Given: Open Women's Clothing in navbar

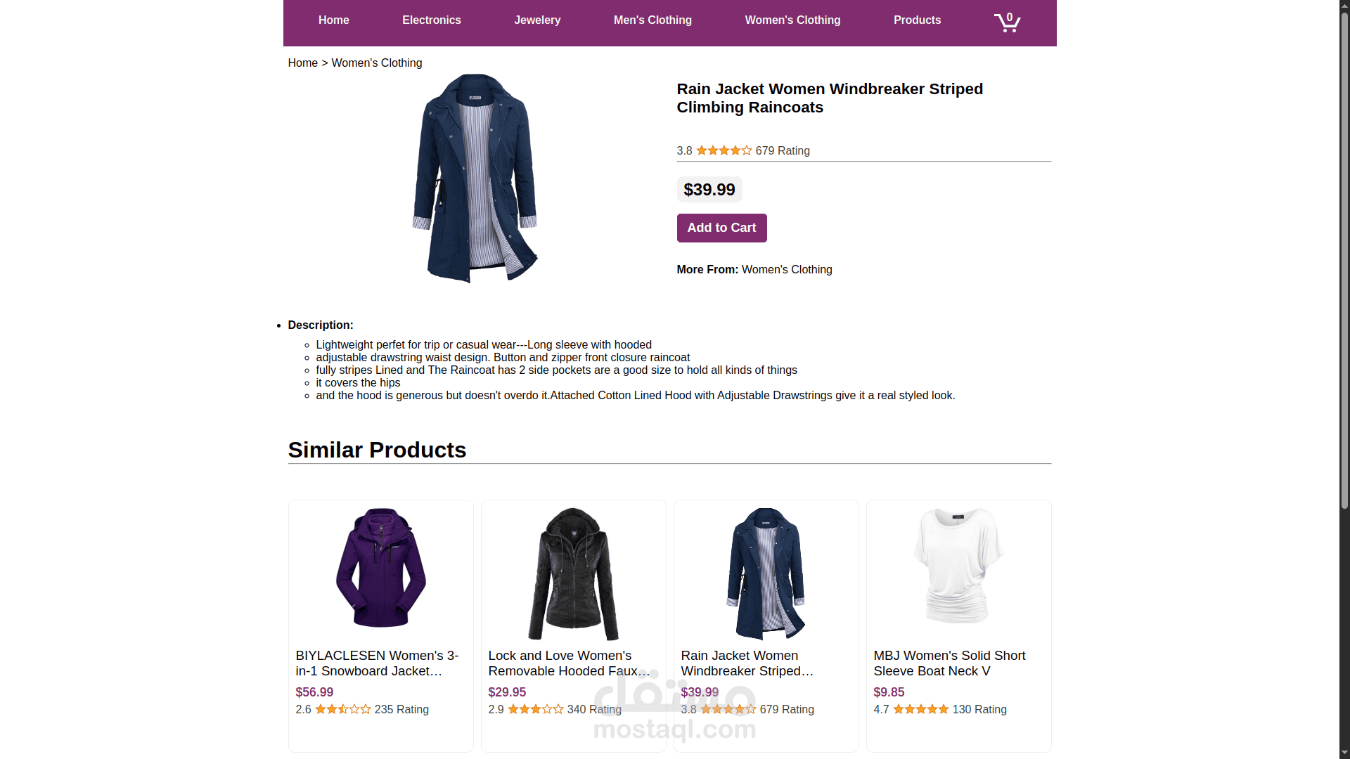Looking at the screenshot, I should pyautogui.click(x=792, y=20).
